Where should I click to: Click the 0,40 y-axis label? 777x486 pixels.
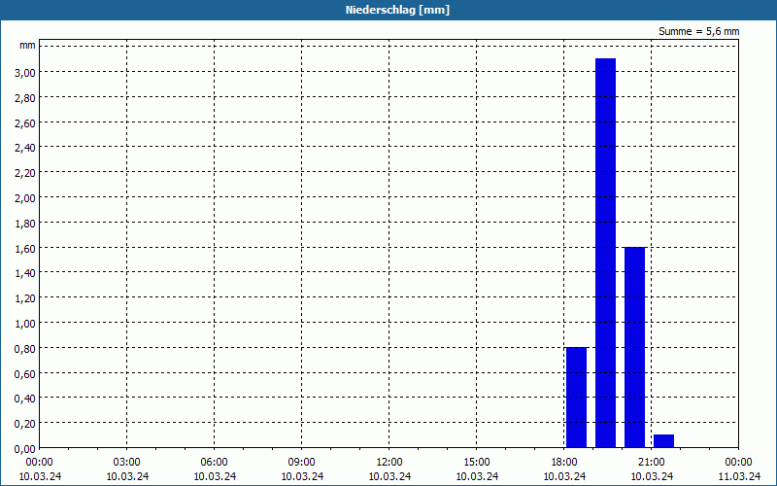pos(25,399)
